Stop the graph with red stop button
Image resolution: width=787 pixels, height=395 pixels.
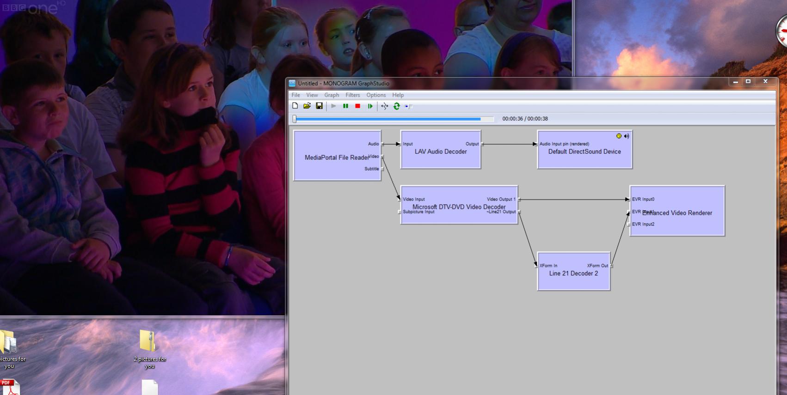point(357,106)
